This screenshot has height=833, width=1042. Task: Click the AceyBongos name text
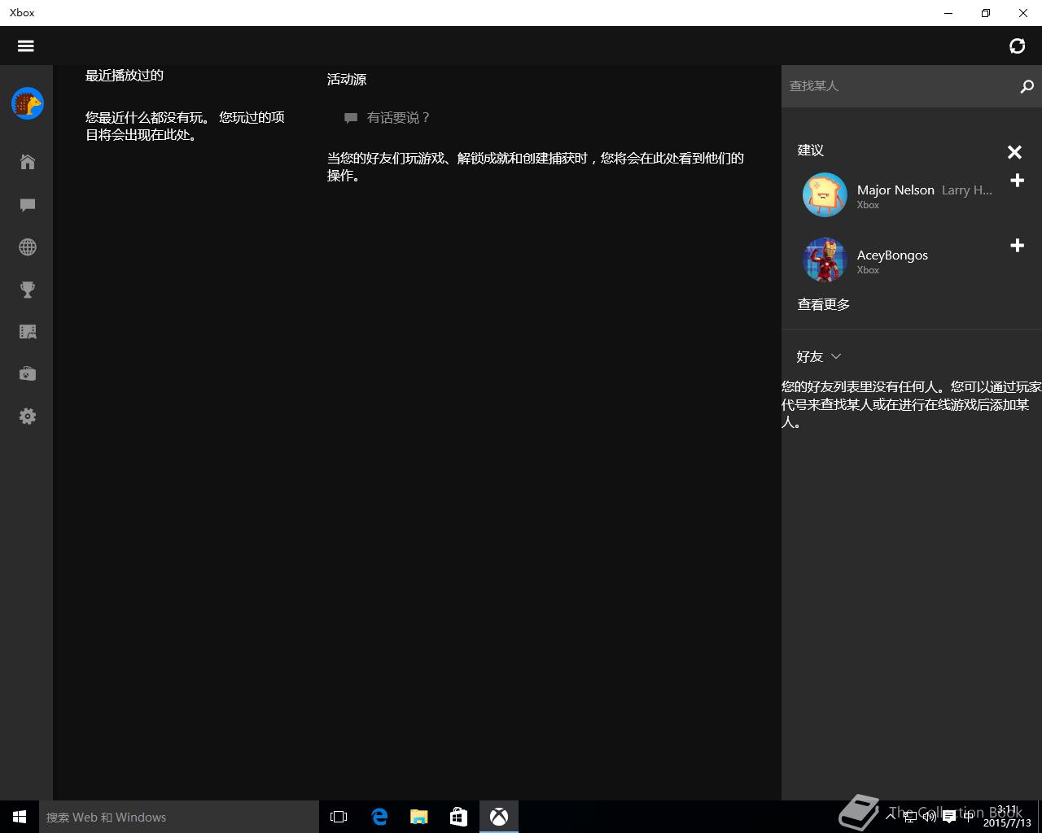(892, 255)
